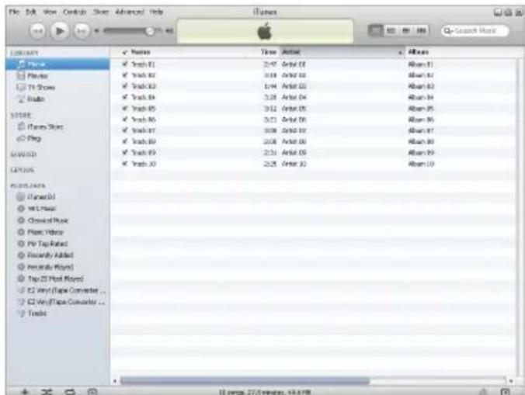525x395 pixels.
Task: Select the Top 25 Most Played playlist
Action: tap(57, 279)
